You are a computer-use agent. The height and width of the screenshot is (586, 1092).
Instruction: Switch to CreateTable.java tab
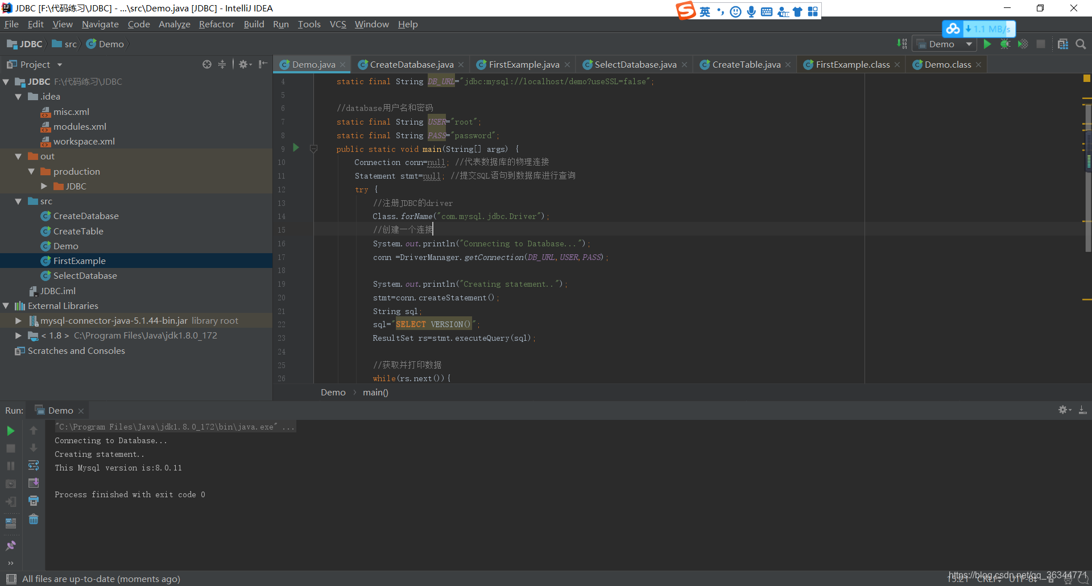(746, 64)
